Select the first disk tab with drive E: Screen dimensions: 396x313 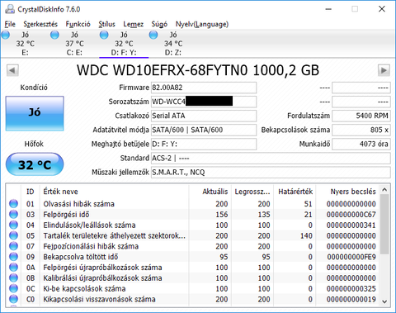[x=25, y=44]
